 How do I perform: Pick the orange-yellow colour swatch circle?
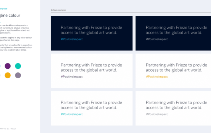click(8, 75)
